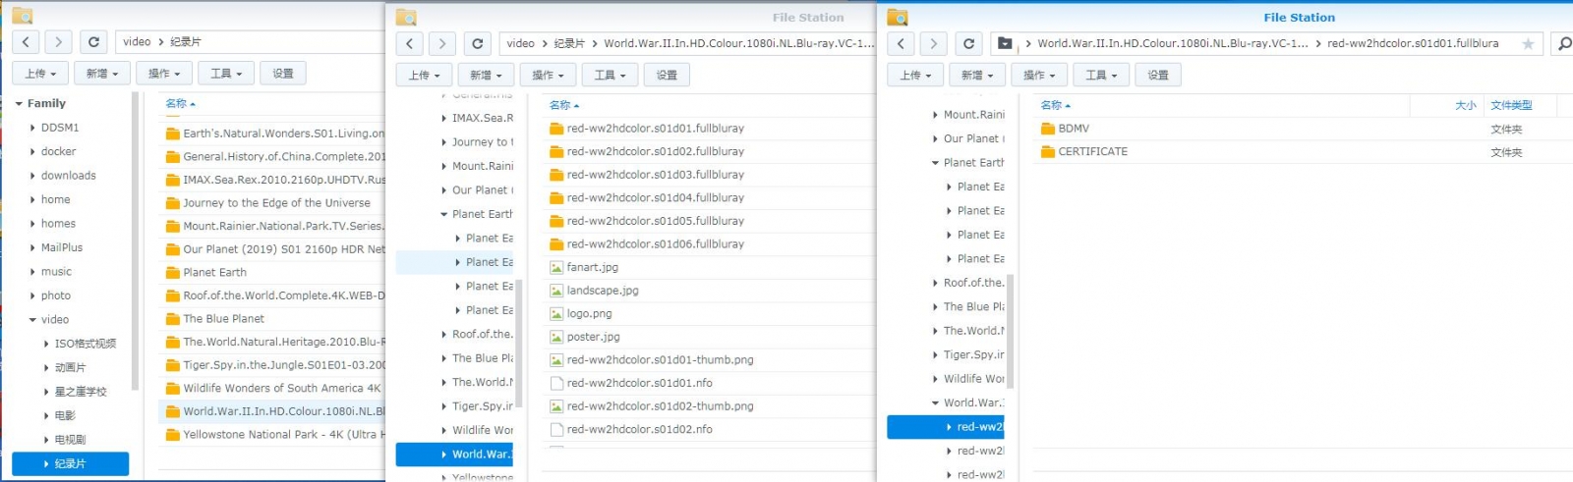The height and width of the screenshot is (482, 1573).
Task: Select highlighted World.War node in middle tree
Action: pos(454,455)
